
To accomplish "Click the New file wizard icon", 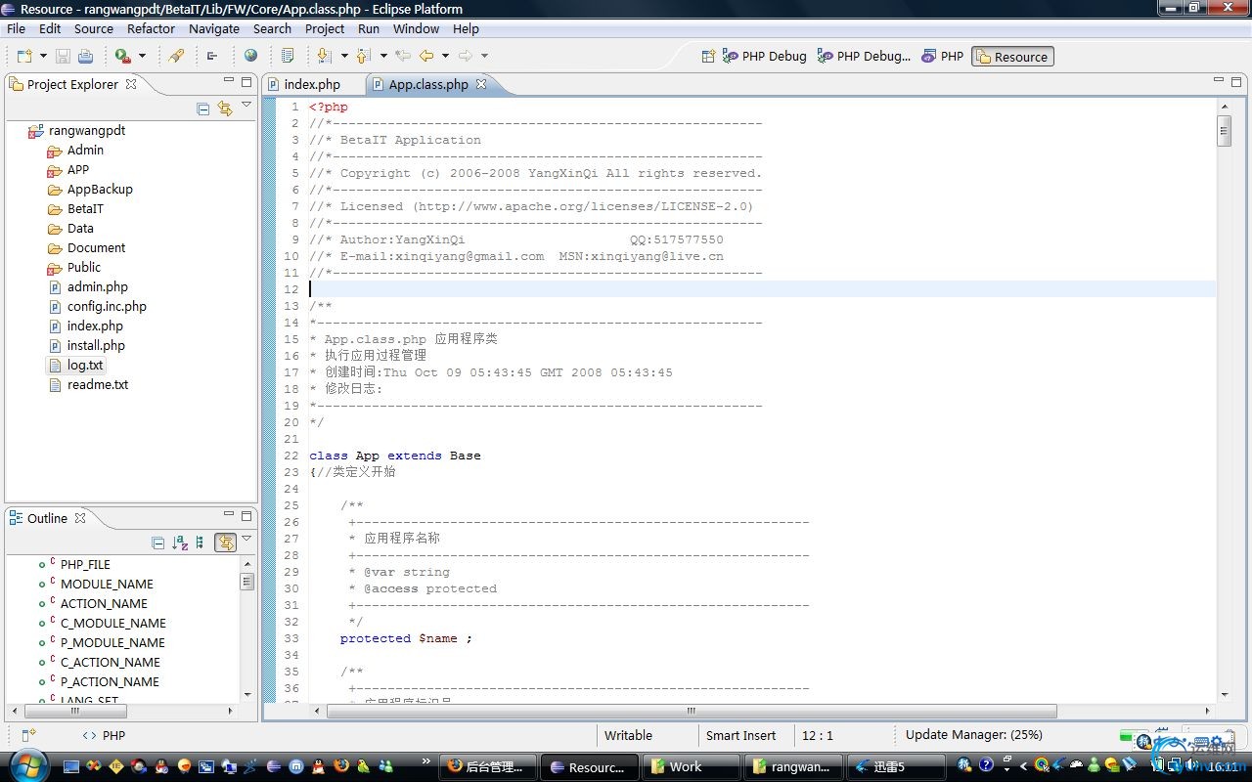I will click(24, 56).
